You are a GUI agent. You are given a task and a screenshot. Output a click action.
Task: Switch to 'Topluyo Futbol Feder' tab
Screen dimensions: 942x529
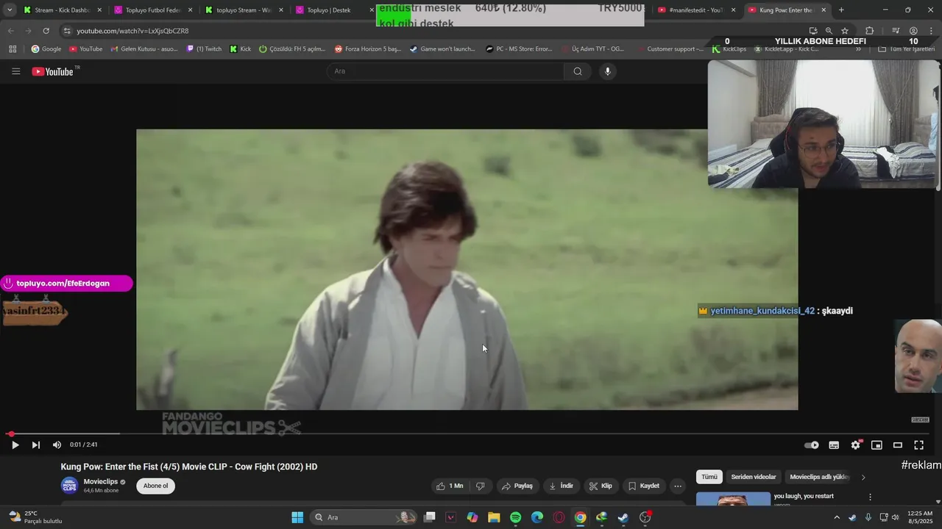pyautogui.click(x=152, y=10)
